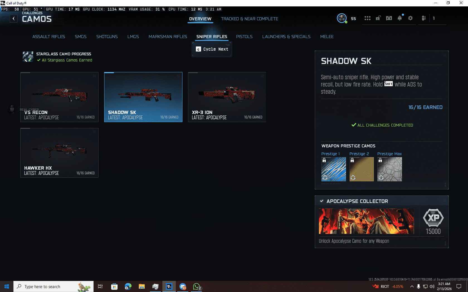Select Shotguns category
The height and width of the screenshot is (292, 468).
(x=107, y=36)
